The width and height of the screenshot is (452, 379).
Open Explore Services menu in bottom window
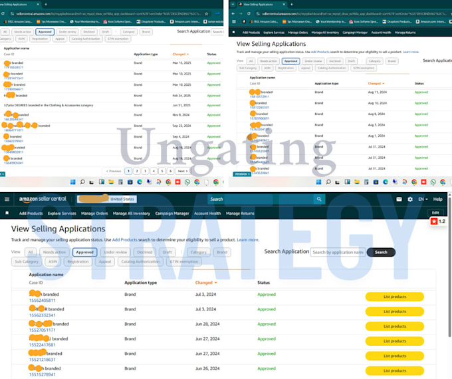tap(62, 213)
